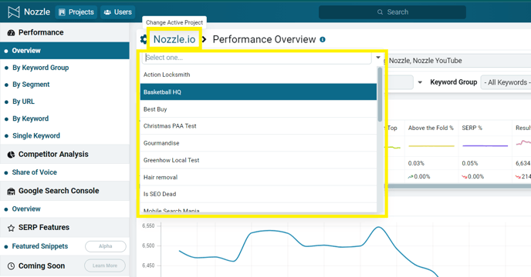This screenshot has width=531, height=277.
Task: Click SERP % column header
Action: (472, 128)
